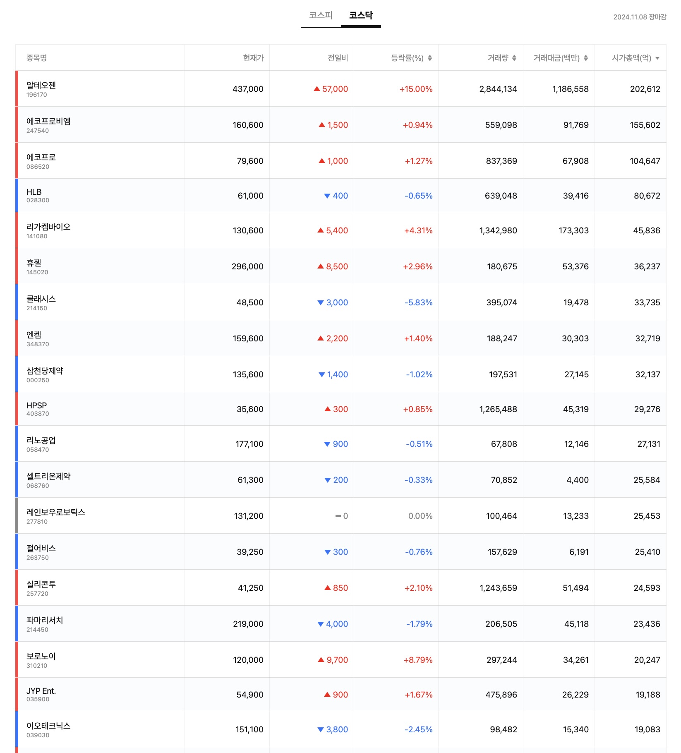Click market cap value 19,083
The image size is (681, 753).
(x=647, y=729)
